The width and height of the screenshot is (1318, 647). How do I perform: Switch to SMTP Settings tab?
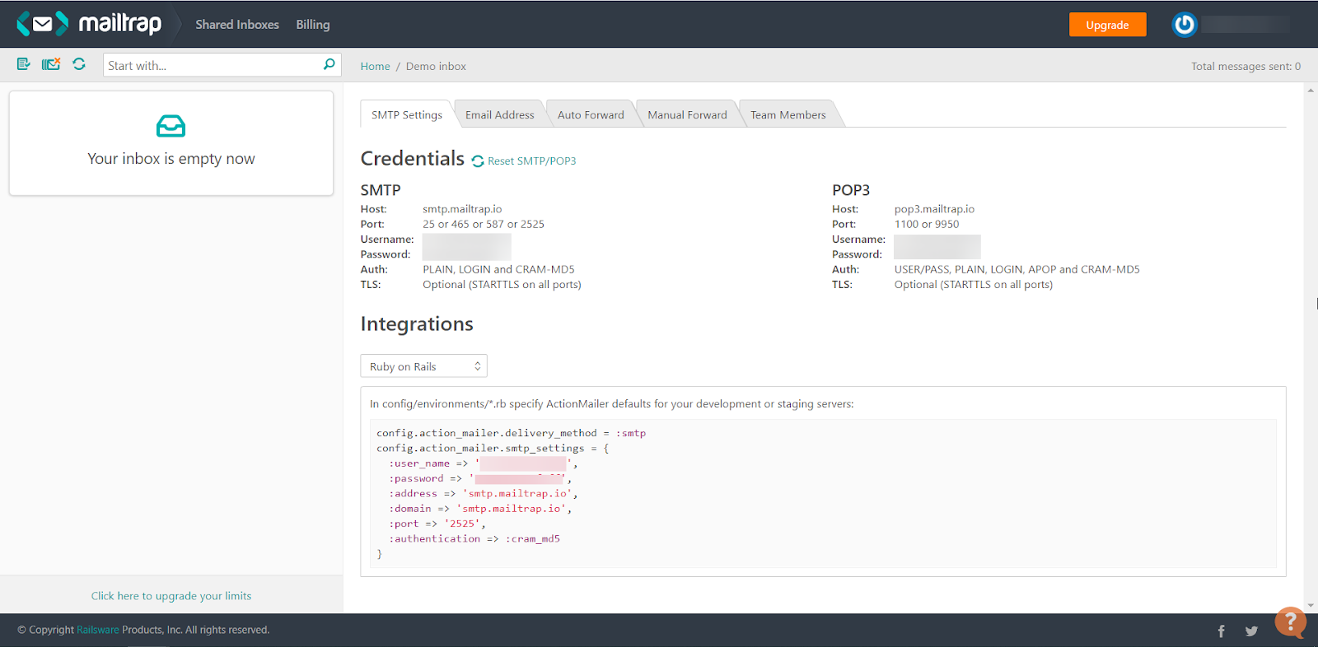click(x=407, y=114)
